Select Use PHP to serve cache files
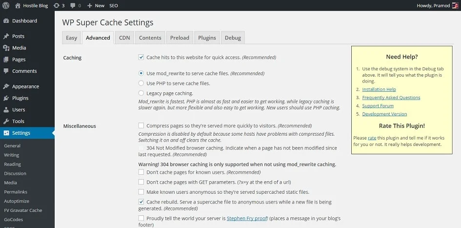This screenshot has height=228, width=461. click(141, 83)
